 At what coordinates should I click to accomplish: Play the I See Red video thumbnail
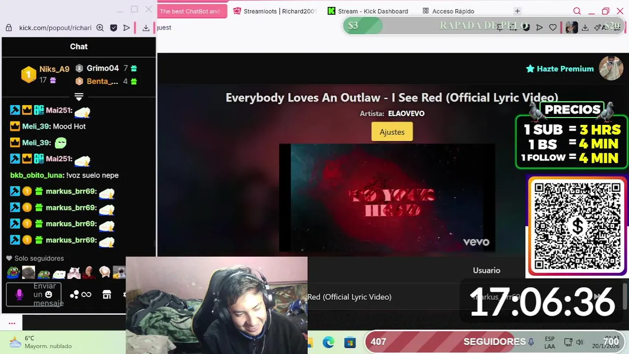tap(387, 198)
